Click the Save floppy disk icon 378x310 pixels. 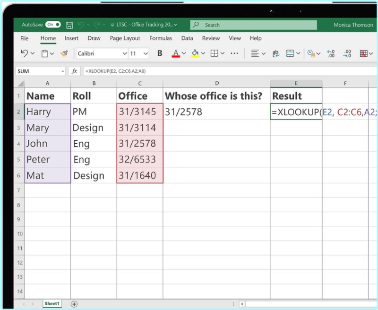69,25
